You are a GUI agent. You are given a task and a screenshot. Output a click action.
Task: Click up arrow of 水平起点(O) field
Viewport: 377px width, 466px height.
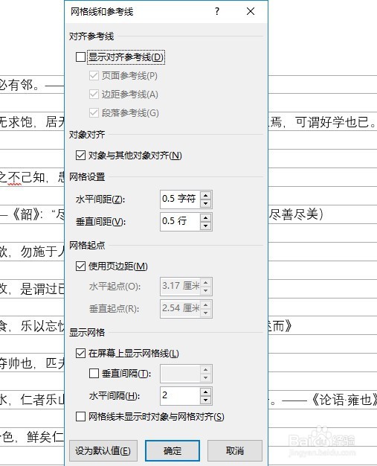205,282
